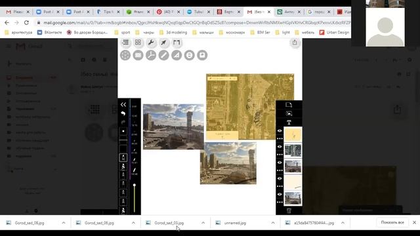Open the архитектура bookmarks folder

click(x=19, y=32)
